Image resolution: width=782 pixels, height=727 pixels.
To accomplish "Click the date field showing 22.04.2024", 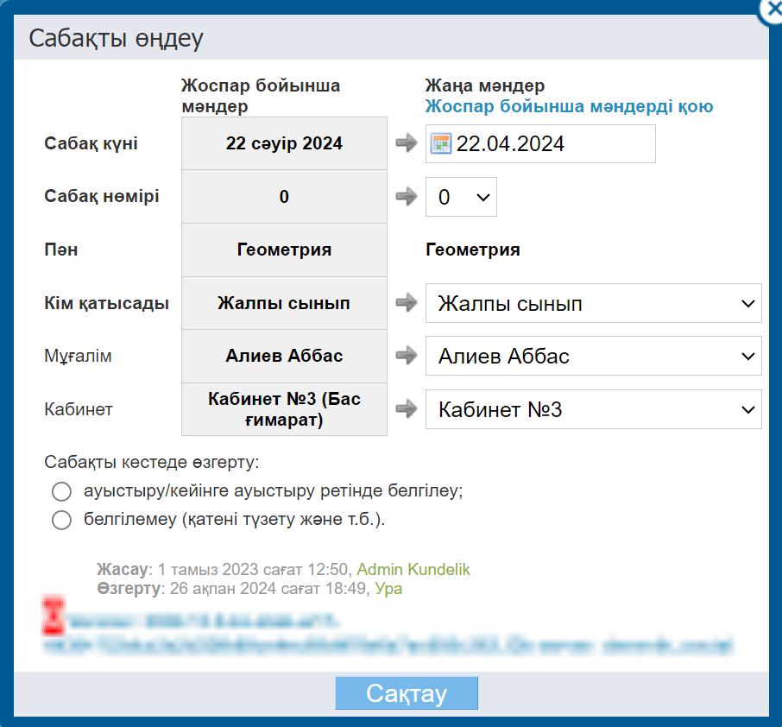I will click(x=552, y=144).
